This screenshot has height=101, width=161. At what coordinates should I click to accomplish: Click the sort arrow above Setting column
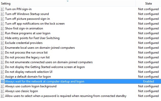point(68,1)
